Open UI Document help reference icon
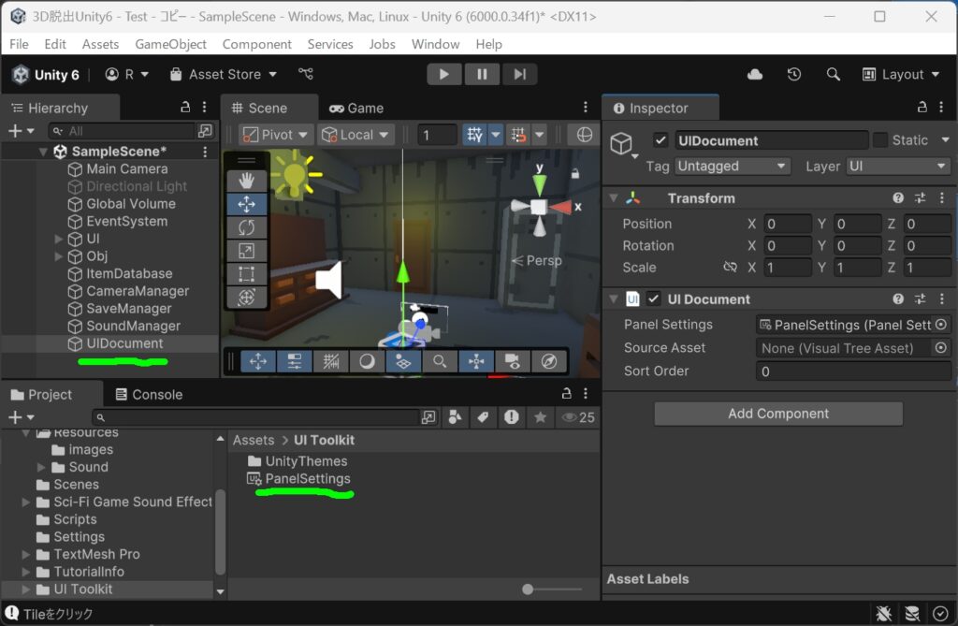Image resolution: width=958 pixels, height=626 pixels. tap(898, 298)
